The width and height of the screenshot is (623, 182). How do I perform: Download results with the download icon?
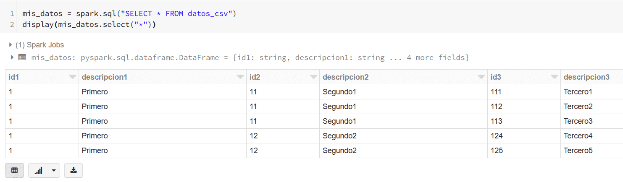(x=74, y=170)
